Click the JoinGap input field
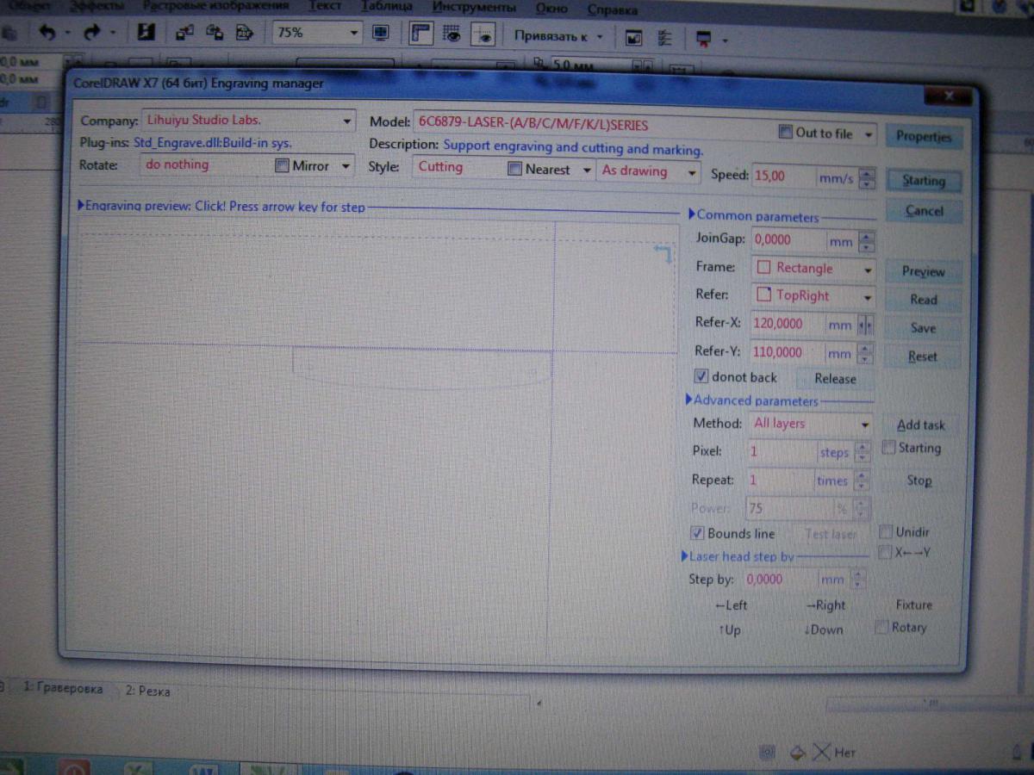Image resolution: width=1034 pixels, height=775 pixels. (x=788, y=240)
